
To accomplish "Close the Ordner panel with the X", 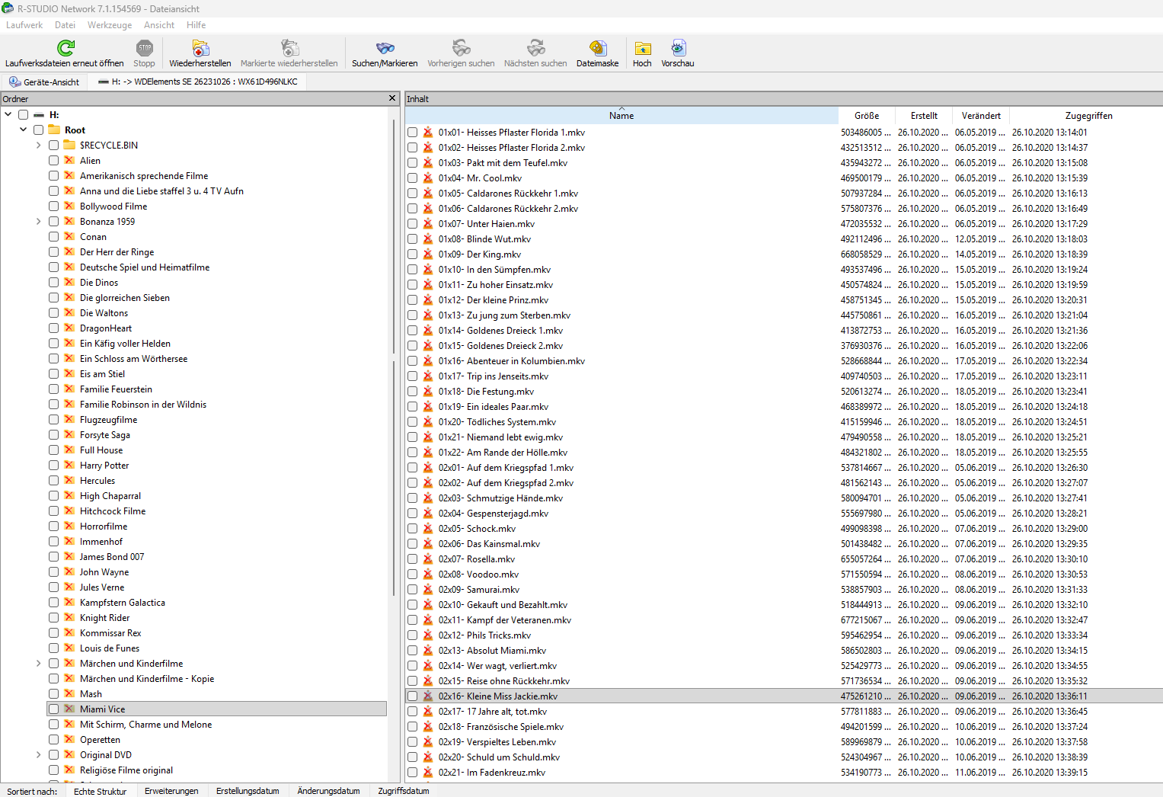I will 392,98.
